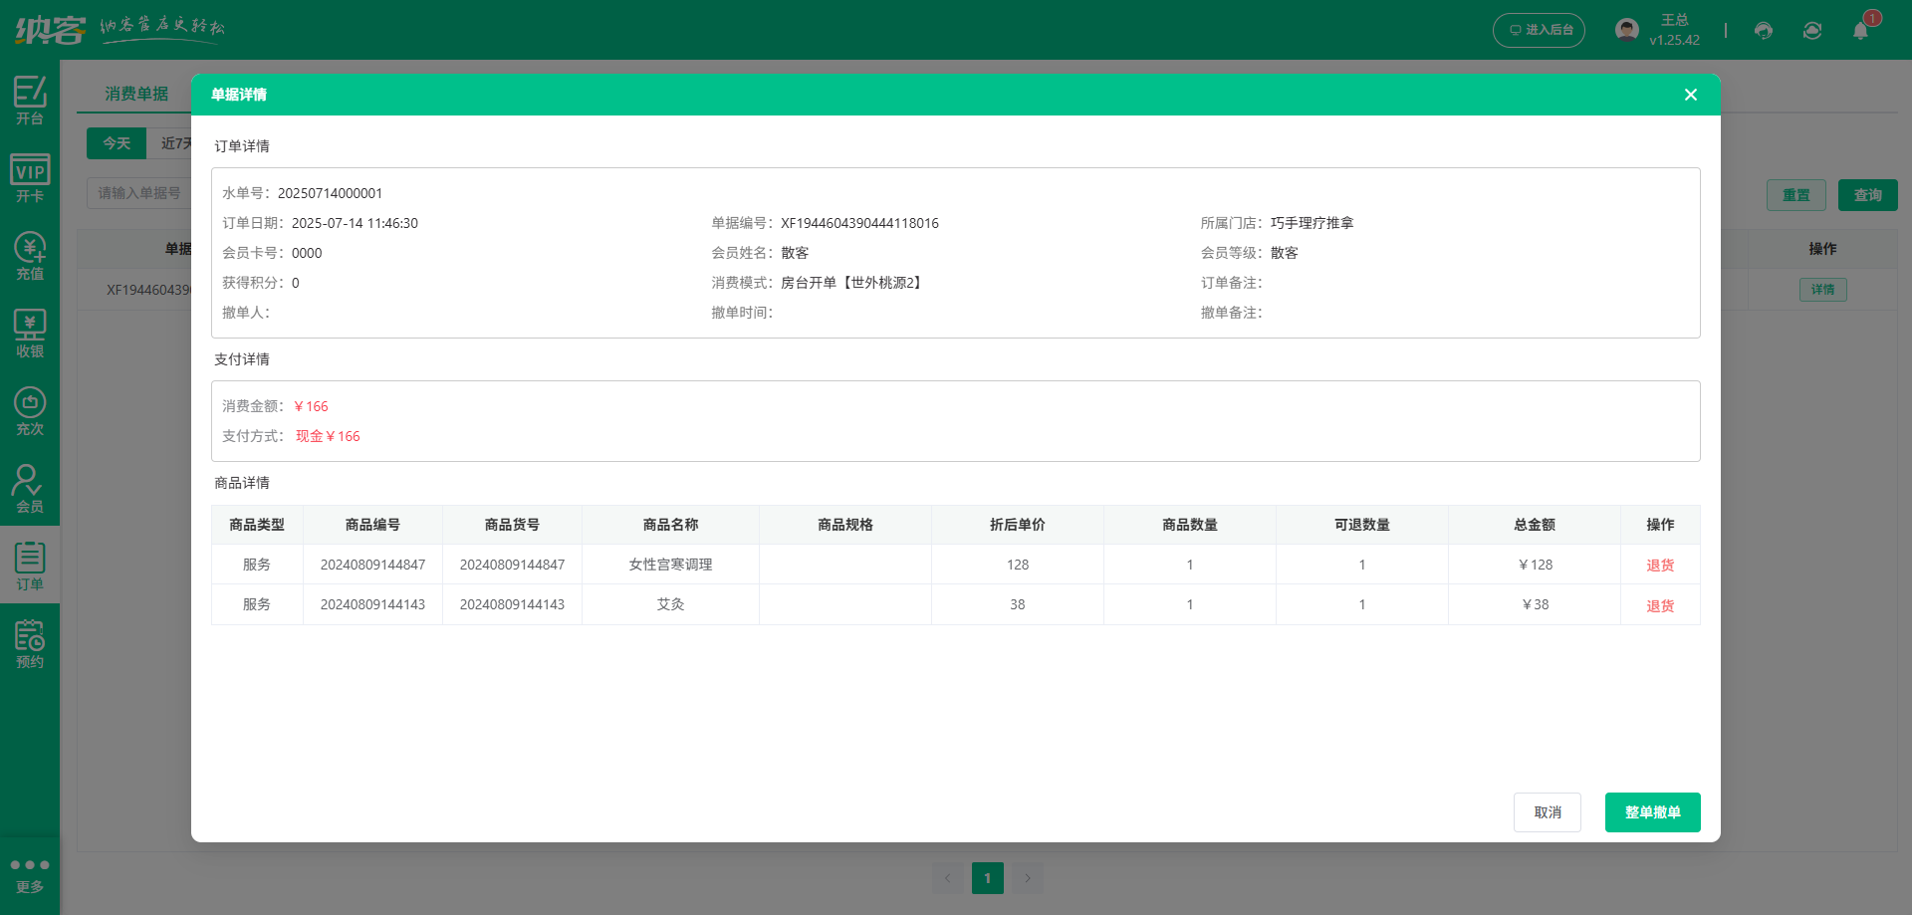Screen dimensions: 1912x915
Task: Click the data sync icon in top bar
Action: [1811, 31]
